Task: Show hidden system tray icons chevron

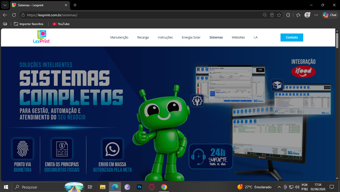Action: (279, 187)
